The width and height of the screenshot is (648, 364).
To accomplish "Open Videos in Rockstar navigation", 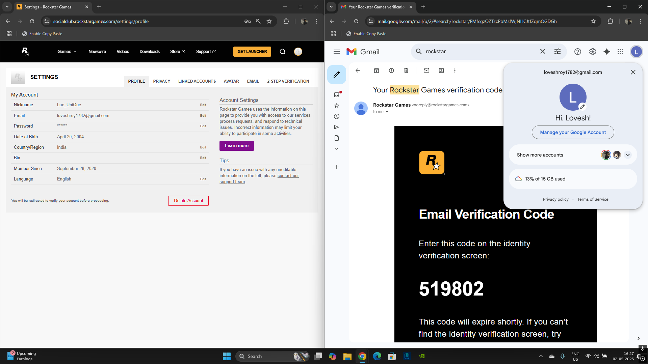I will pos(123,52).
